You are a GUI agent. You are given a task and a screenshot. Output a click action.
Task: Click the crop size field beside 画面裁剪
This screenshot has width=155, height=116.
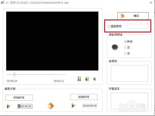coord(137,26)
